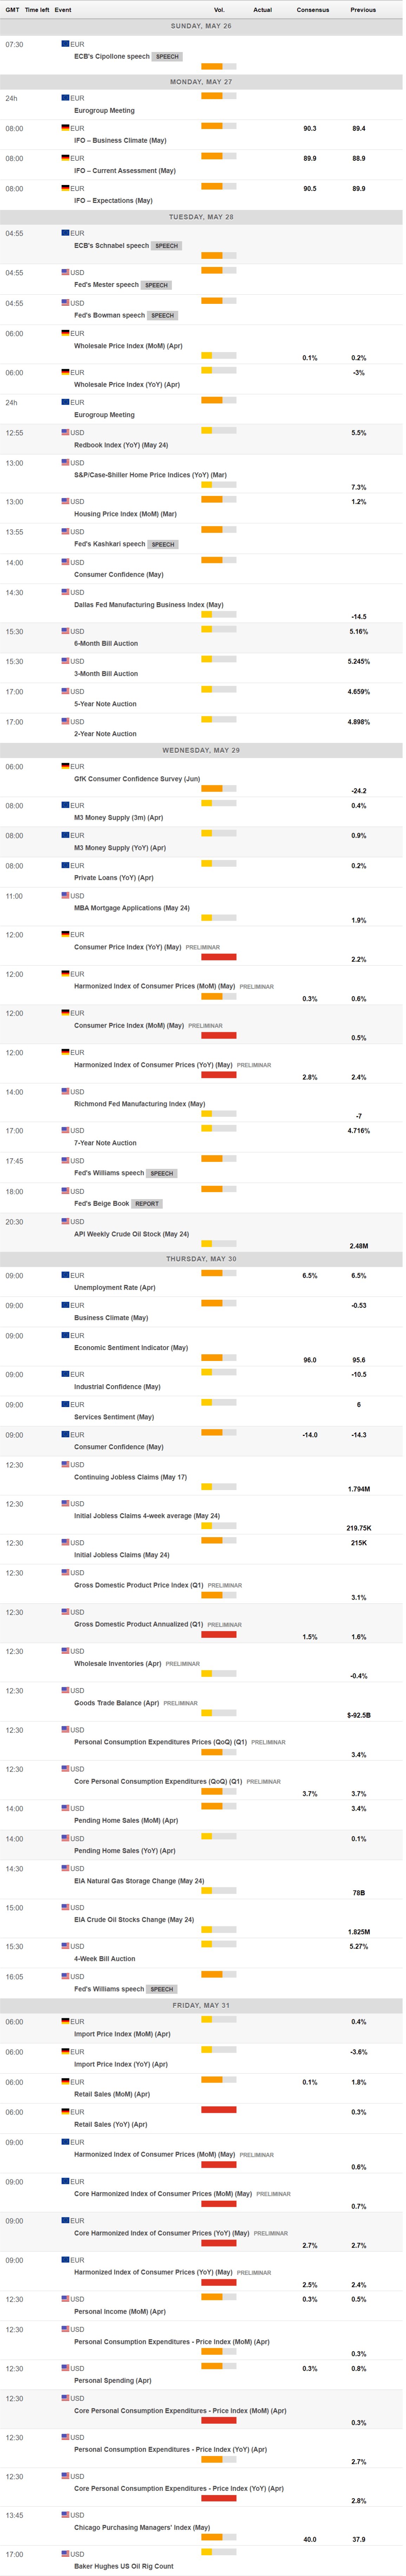Click volatility bar for Gross Domestic Product Annualized

coord(218,1636)
